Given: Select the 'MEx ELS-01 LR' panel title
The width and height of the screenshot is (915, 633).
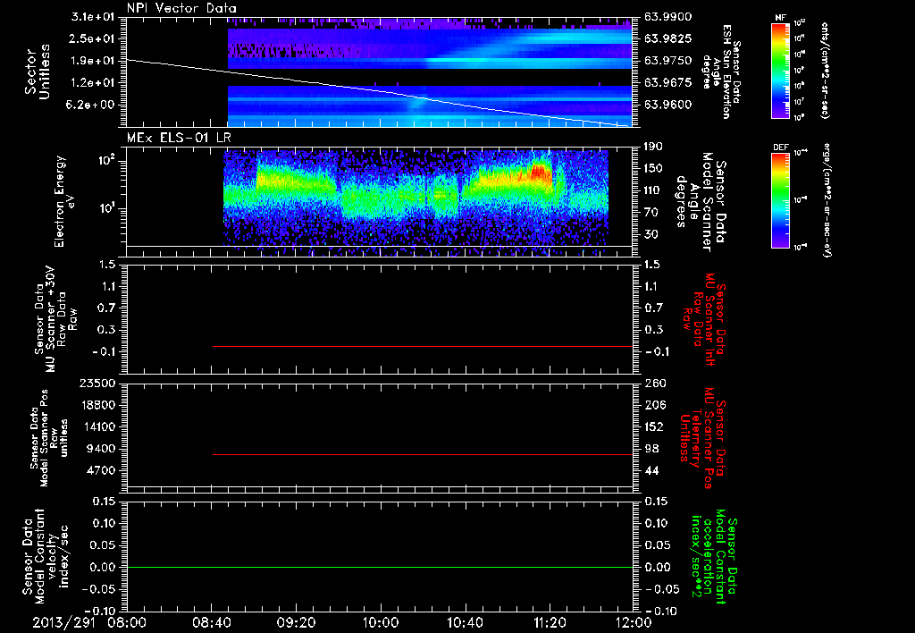Looking at the screenshot, I should pyautogui.click(x=179, y=138).
